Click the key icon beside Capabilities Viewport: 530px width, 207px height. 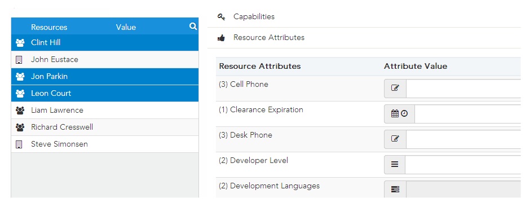click(222, 17)
